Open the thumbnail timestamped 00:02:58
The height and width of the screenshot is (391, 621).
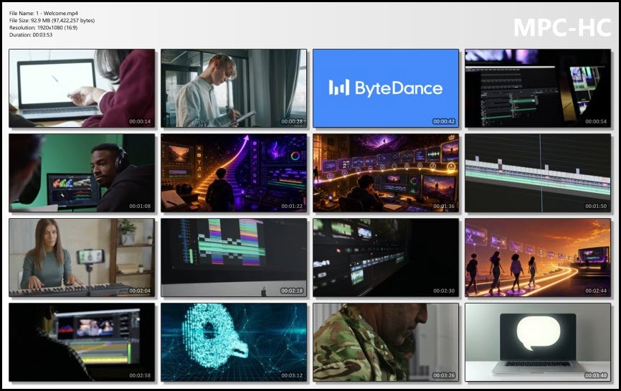coord(82,342)
